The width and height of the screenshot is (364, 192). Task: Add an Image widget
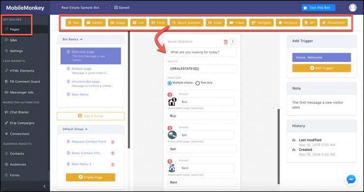tap(118, 23)
